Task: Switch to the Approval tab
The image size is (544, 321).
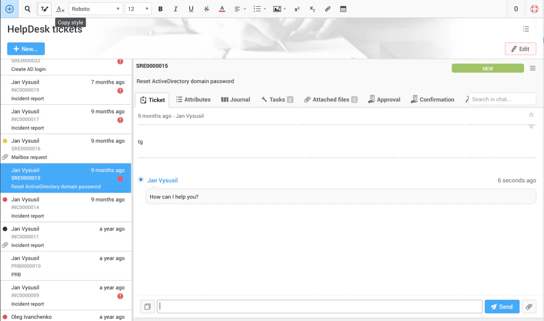Action: (x=384, y=100)
